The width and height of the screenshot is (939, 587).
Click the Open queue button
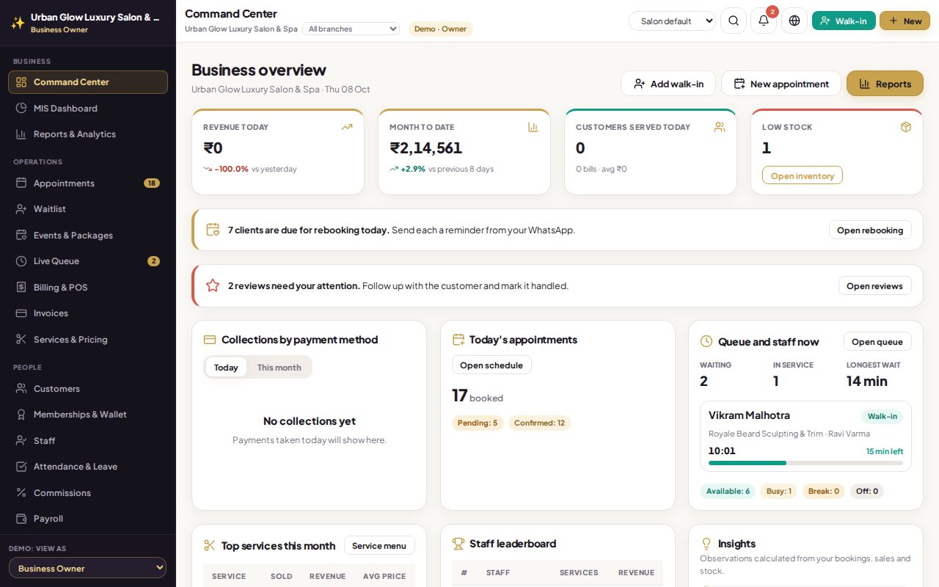(x=877, y=341)
